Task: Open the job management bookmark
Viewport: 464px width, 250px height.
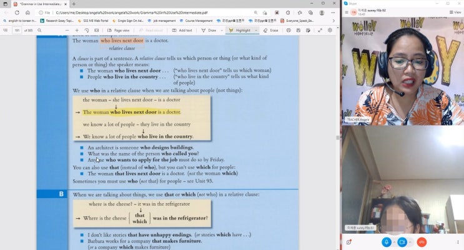Action: click(162, 21)
